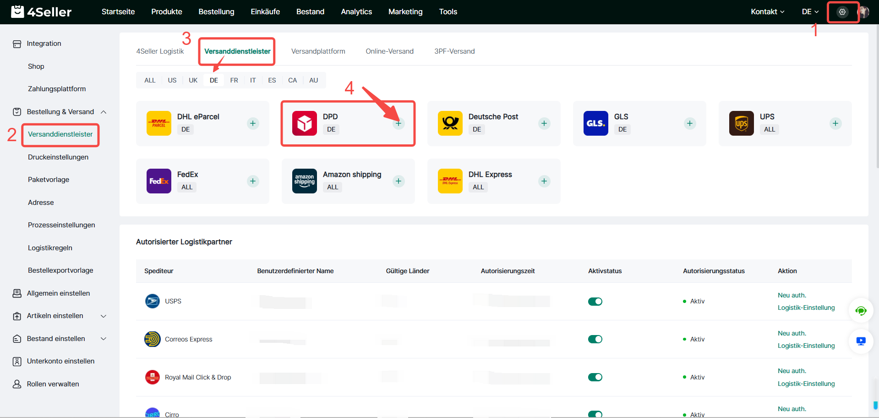
Task: Click Logistik-Einstellung link for USPS
Action: tap(806, 308)
